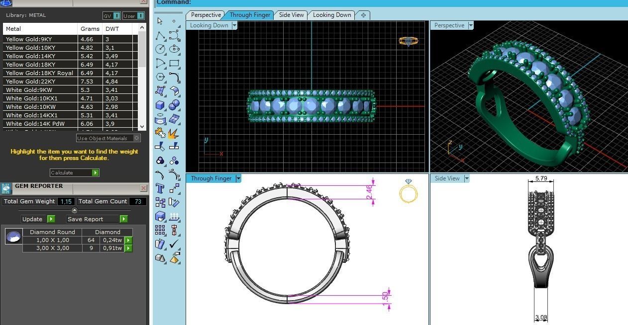Open the Looking Down viewport dropdown
Viewport: 628px width, 325px height.
[x=234, y=25]
